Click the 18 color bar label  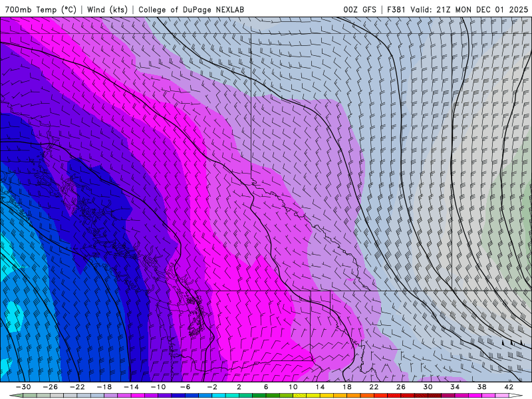click(x=346, y=387)
